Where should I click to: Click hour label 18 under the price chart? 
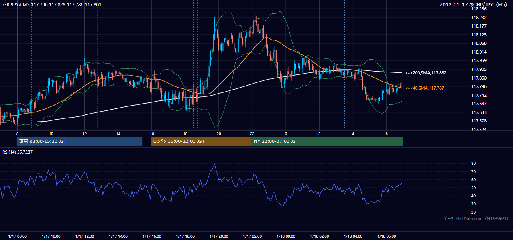click(185, 134)
